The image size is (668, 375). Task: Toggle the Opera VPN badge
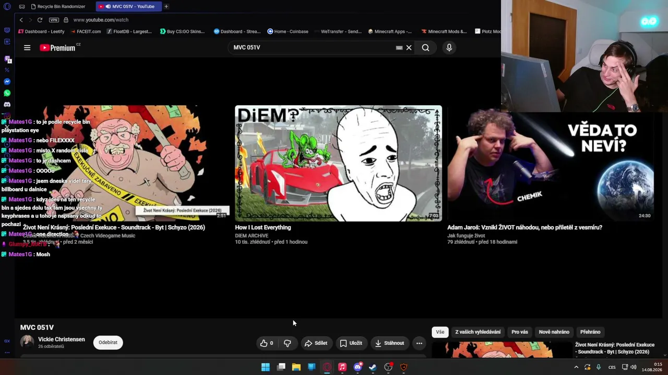(x=54, y=20)
